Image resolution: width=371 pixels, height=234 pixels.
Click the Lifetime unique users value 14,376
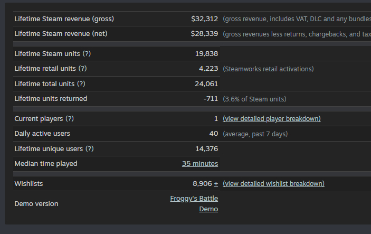coord(206,149)
